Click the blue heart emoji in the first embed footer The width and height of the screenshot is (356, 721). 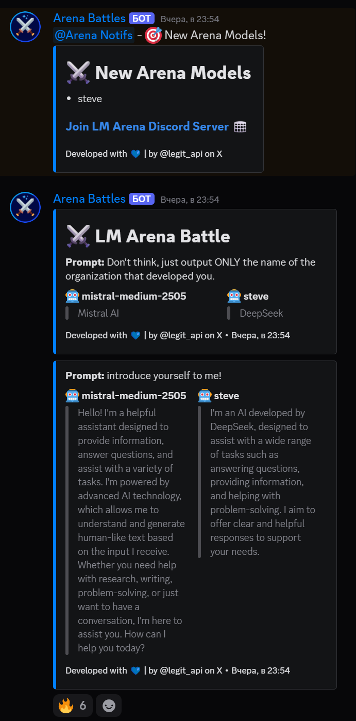coord(135,154)
